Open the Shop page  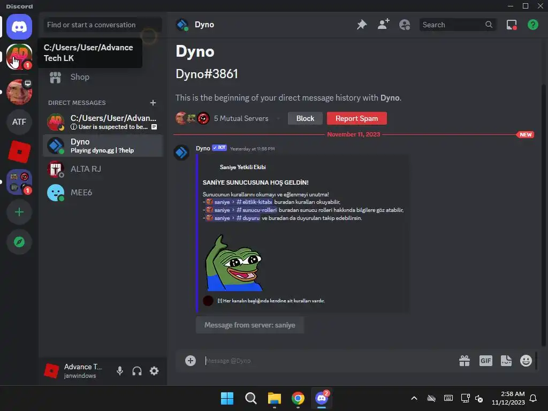(102, 77)
